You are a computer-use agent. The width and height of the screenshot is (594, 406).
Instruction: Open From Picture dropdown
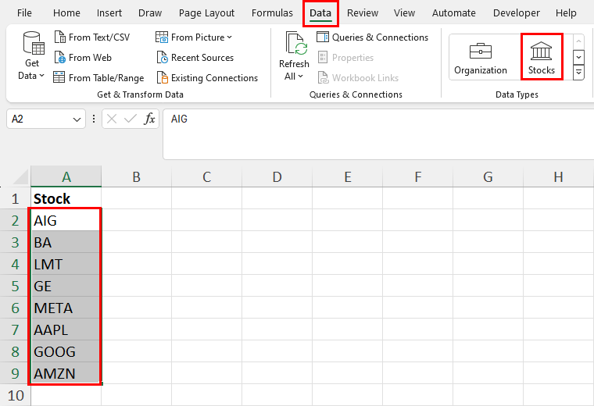[194, 37]
